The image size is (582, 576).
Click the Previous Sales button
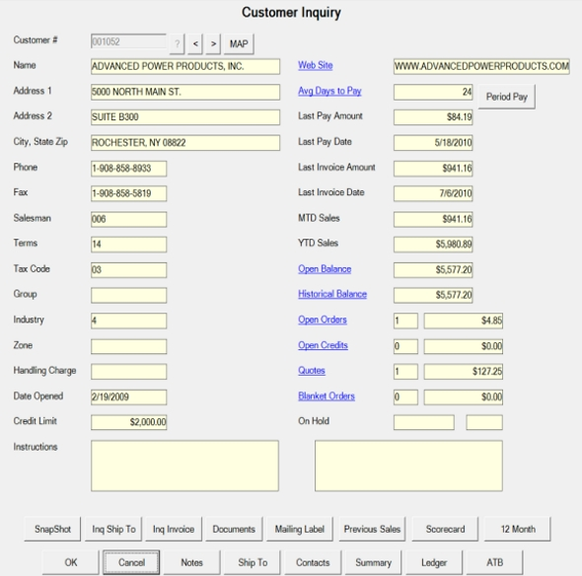pyautogui.click(x=372, y=530)
